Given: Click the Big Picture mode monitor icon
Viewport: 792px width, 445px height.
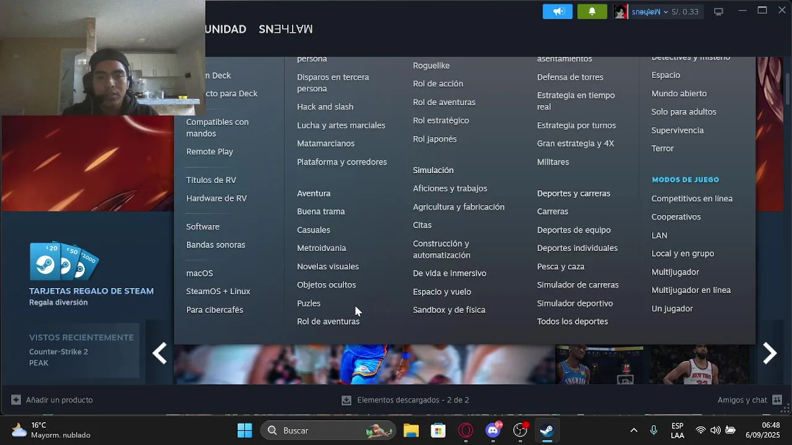Looking at the screenshot, I should 718,12.
